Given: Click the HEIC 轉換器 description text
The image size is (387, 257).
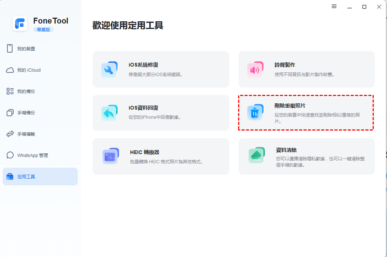Looking at the screenshot, I should point(167,161).
